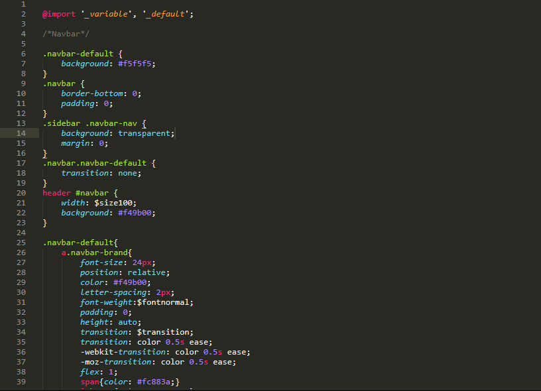Click the .navbar selector on line 9
This screenshot has height=391, width=541.
click(59, 84)
